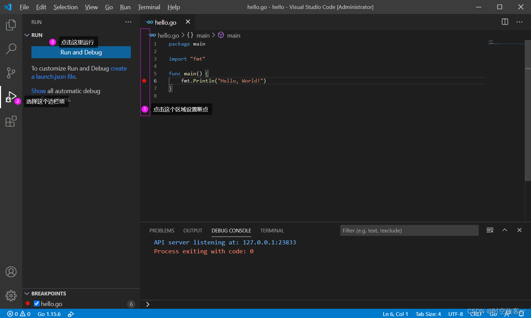Click the code minimap
Screen dimensions: 531x318
point(506,42)
